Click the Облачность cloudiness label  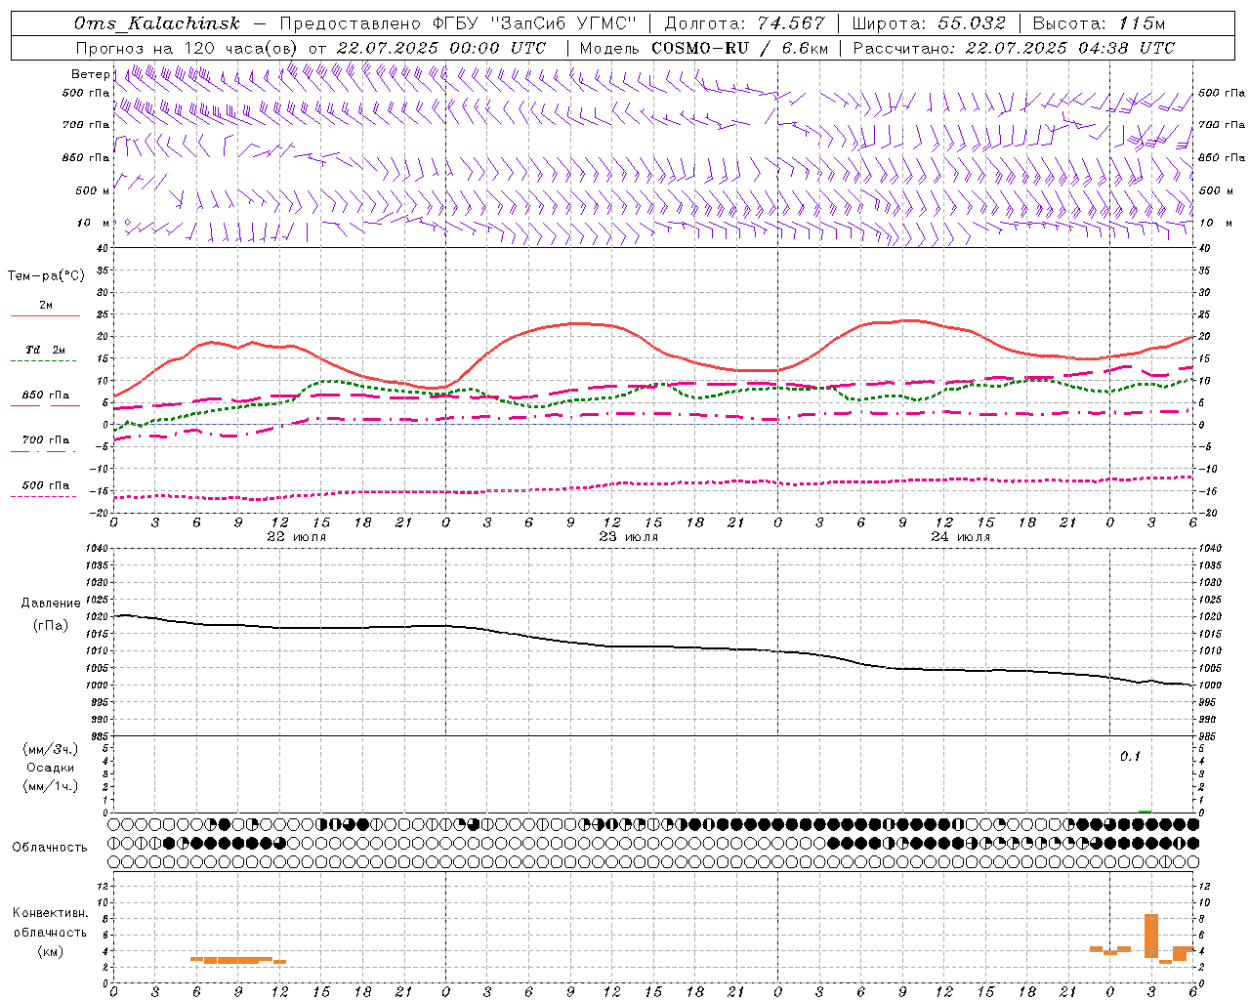point(50,847)
